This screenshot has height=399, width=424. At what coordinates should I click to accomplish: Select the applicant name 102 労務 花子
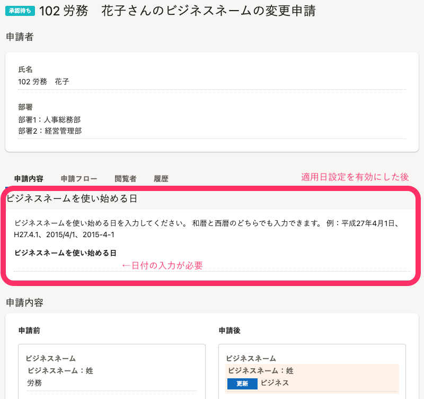click(x=43, y=82)
